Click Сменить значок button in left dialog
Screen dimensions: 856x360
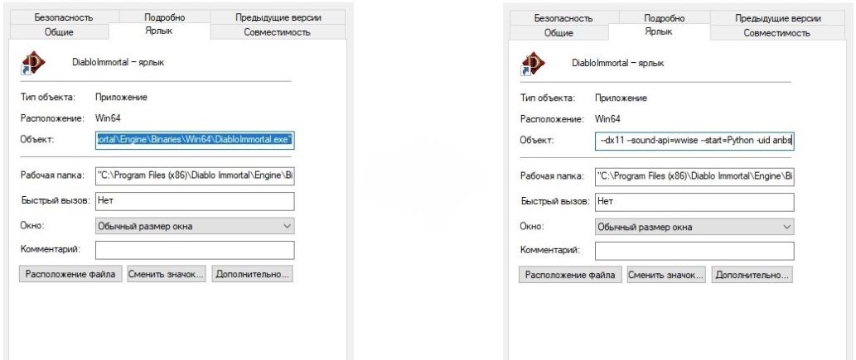click(x=166, y=274)
